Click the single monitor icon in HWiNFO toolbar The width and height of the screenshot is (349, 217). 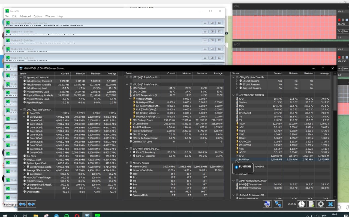click(267, 204)
